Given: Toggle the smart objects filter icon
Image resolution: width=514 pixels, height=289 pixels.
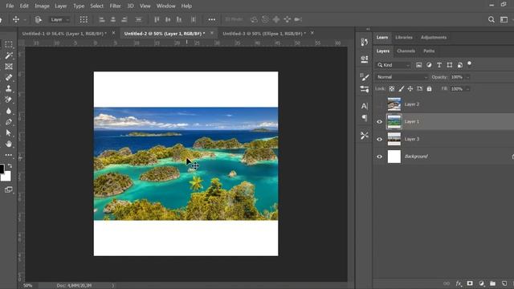Looking at the screenshot, I should click(460, 65).
